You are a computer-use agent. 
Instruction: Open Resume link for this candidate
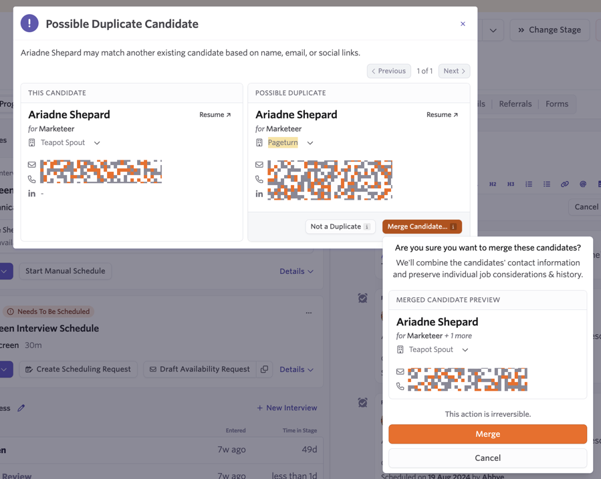coord(215,114)
